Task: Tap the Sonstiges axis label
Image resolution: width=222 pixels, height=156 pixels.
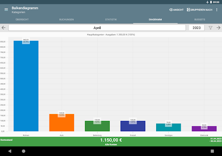Action: (x=169, y=135)
